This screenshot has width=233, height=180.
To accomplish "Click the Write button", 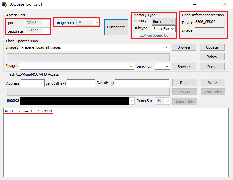I will pyautogui.click(x=213, y=83).
